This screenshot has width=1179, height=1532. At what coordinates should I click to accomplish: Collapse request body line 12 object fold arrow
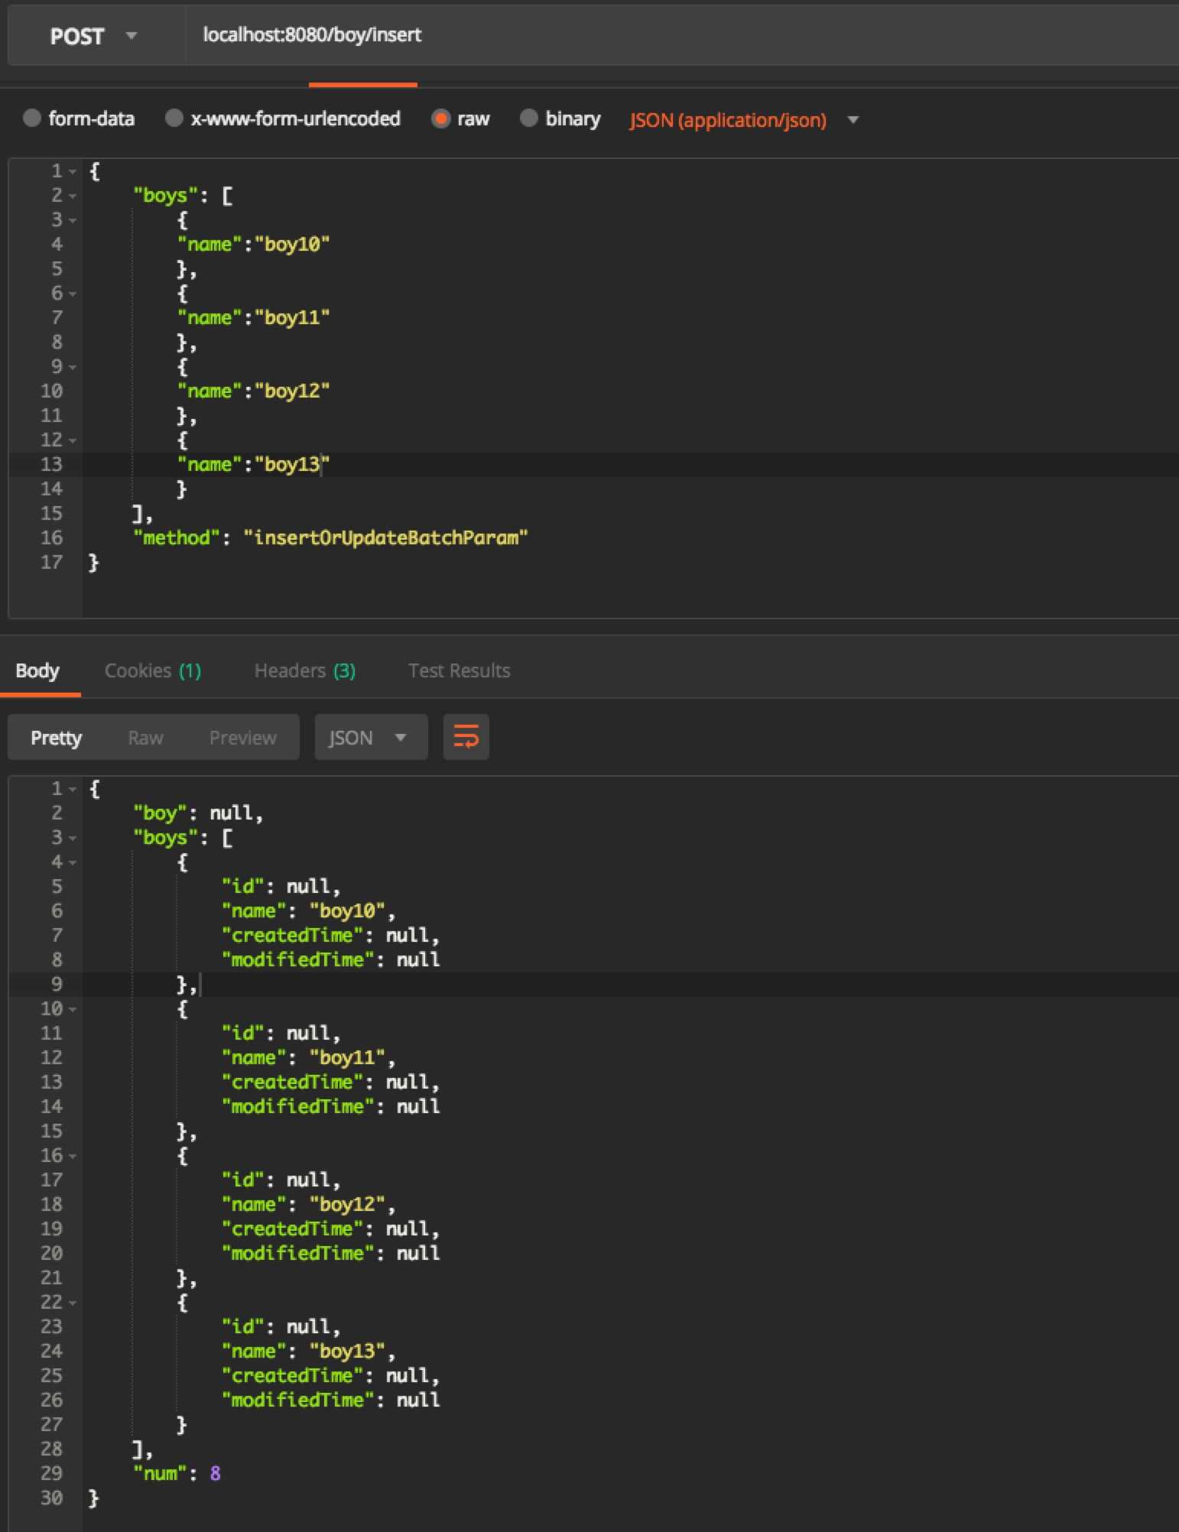(73, 440)
